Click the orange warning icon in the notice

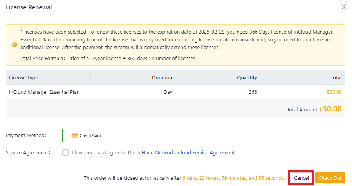pyautogui.click(x=14, y=45)
